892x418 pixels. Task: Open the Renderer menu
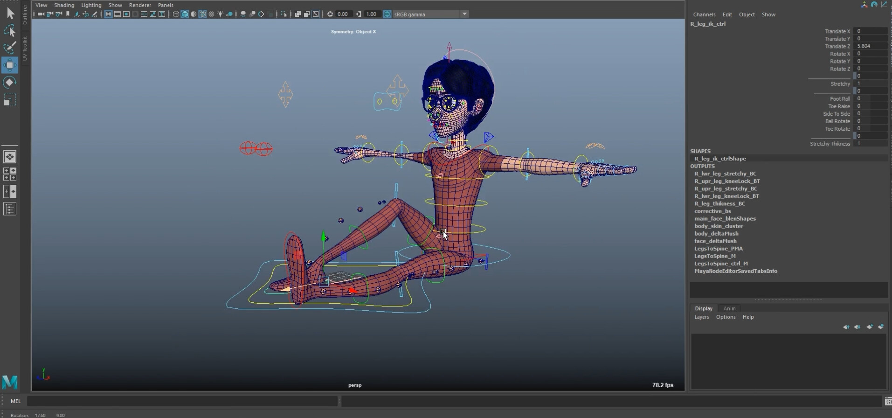(x=140, y=5)
